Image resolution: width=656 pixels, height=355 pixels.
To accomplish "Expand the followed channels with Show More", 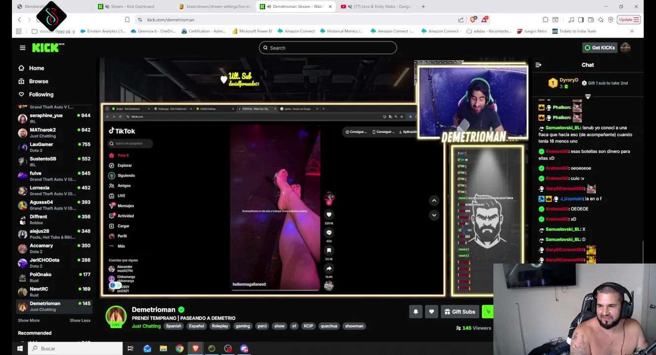I will [x=29, y=320].
